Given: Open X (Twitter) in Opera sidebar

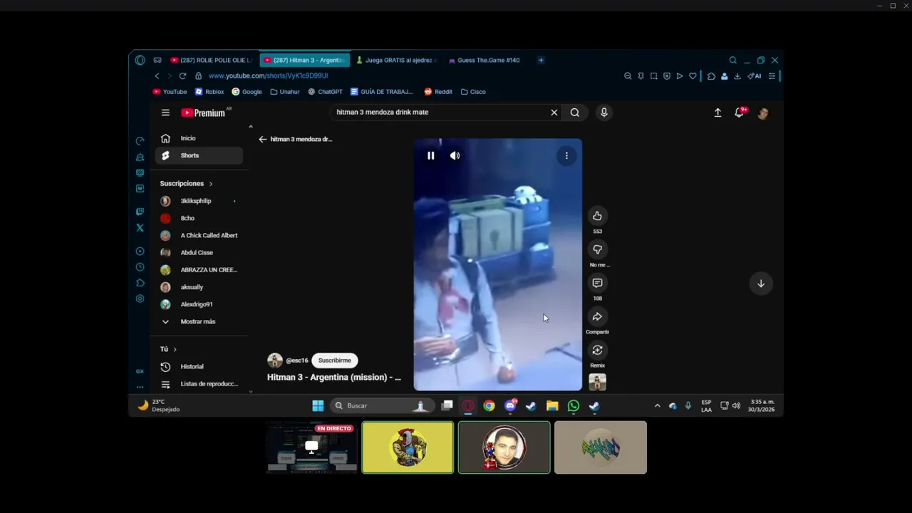Looking at the screenshot, I should (x=140, y=228).
